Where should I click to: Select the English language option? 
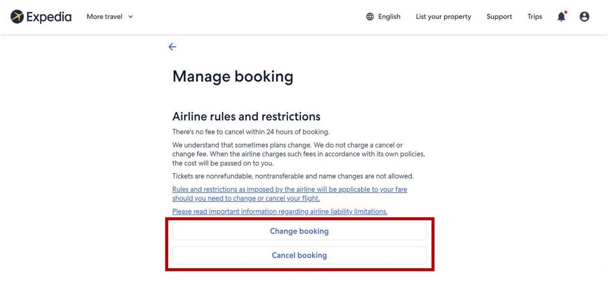[389, 17]
